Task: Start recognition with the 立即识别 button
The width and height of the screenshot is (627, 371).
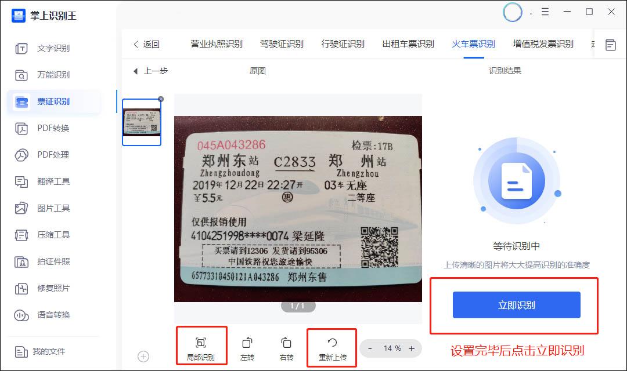Action: point(516,304)
